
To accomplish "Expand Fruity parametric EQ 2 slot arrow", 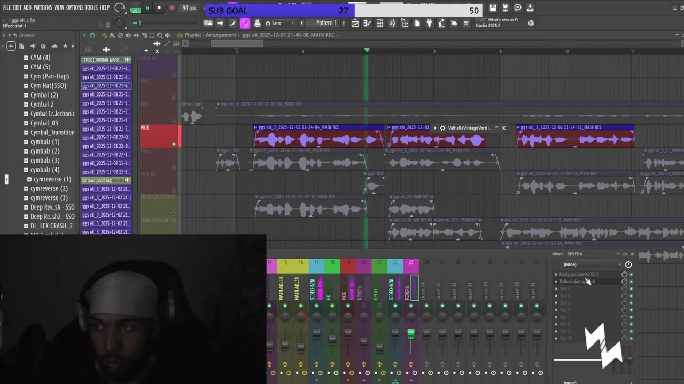I will pos(556,275).
